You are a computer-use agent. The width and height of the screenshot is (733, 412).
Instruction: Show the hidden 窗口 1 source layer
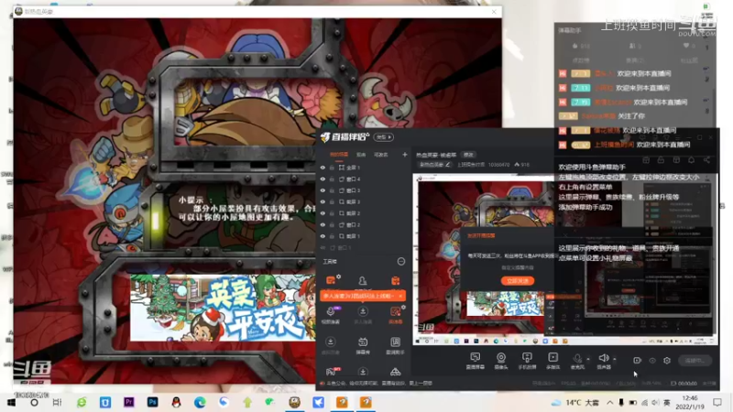pos(323,247)
